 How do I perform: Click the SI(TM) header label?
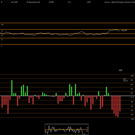click(x=51, y=2)
